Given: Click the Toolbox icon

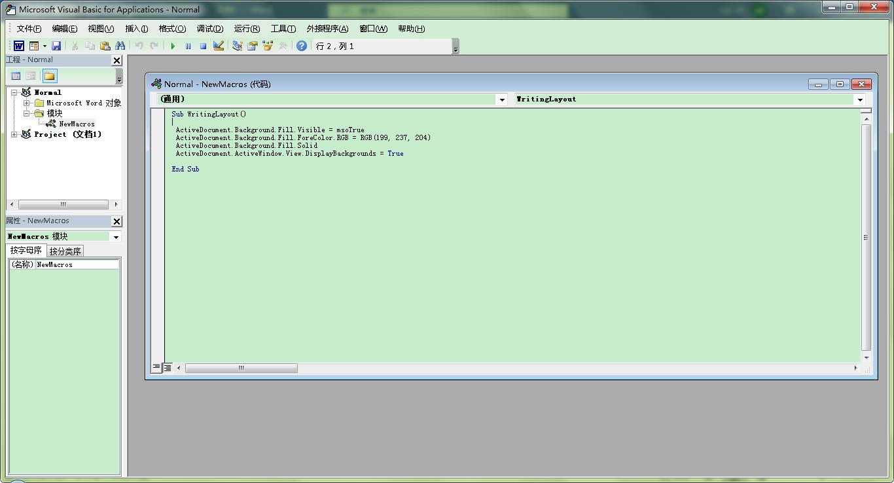Looking at the screenshot, I should click(x=283, y=46).
